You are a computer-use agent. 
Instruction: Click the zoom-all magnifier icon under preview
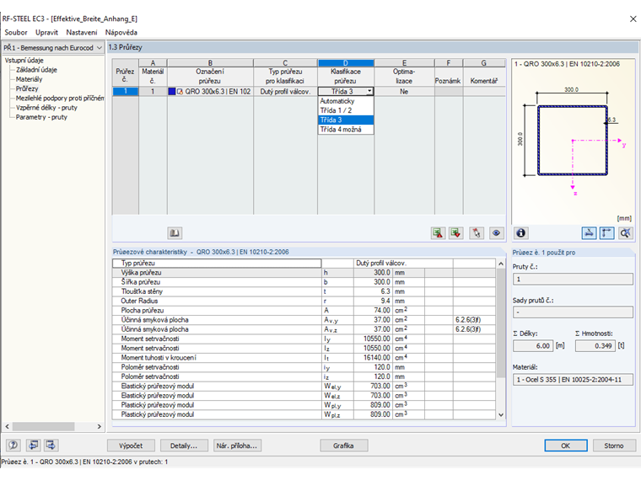click(x=626, y=233)
